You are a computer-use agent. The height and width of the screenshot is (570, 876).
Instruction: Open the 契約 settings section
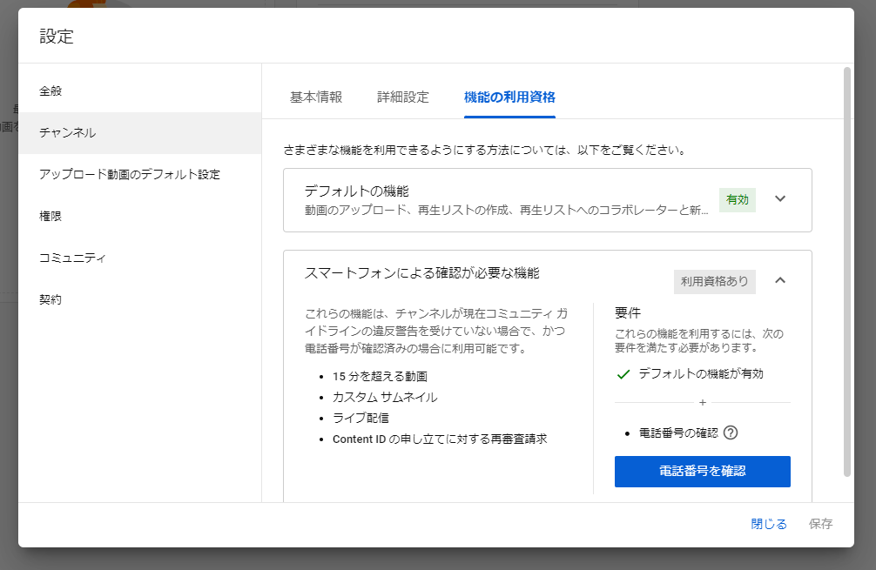tap(51, 299)
